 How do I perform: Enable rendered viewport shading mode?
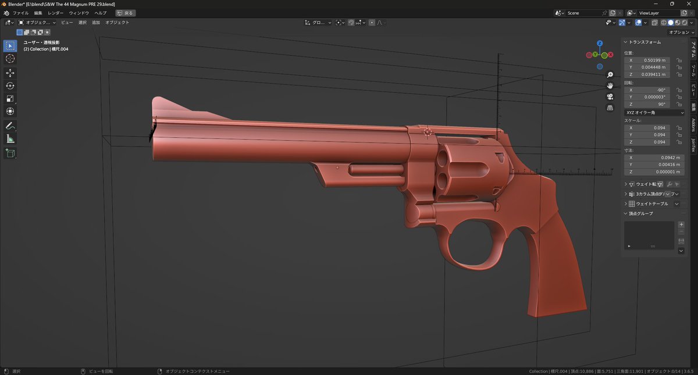pyautogui.click(x=685, y=23)
